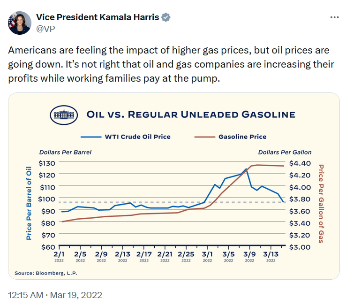Open the @VP handle link
The height and width of the screenshot is (306, 346).
pyautogui.click(x=45, y=29)
